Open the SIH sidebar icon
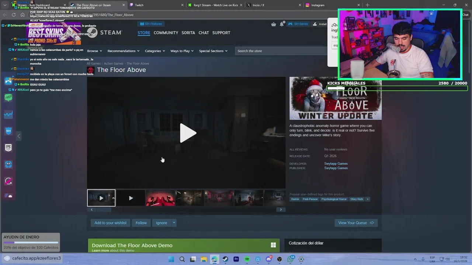Screen dimensions: 472x265 click(8, 131)
